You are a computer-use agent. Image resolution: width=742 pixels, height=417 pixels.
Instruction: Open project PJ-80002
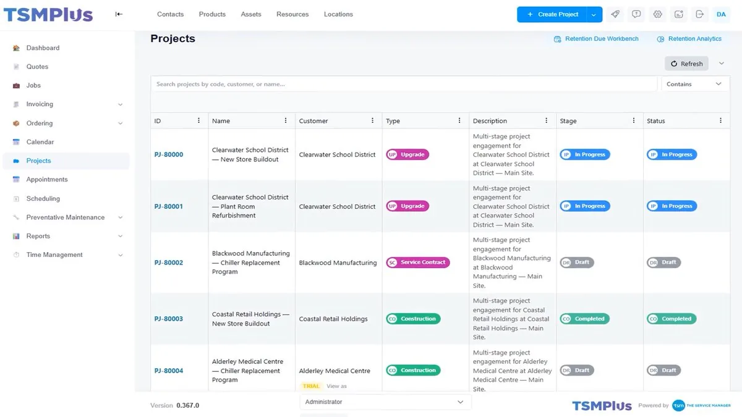pos(169,263)
